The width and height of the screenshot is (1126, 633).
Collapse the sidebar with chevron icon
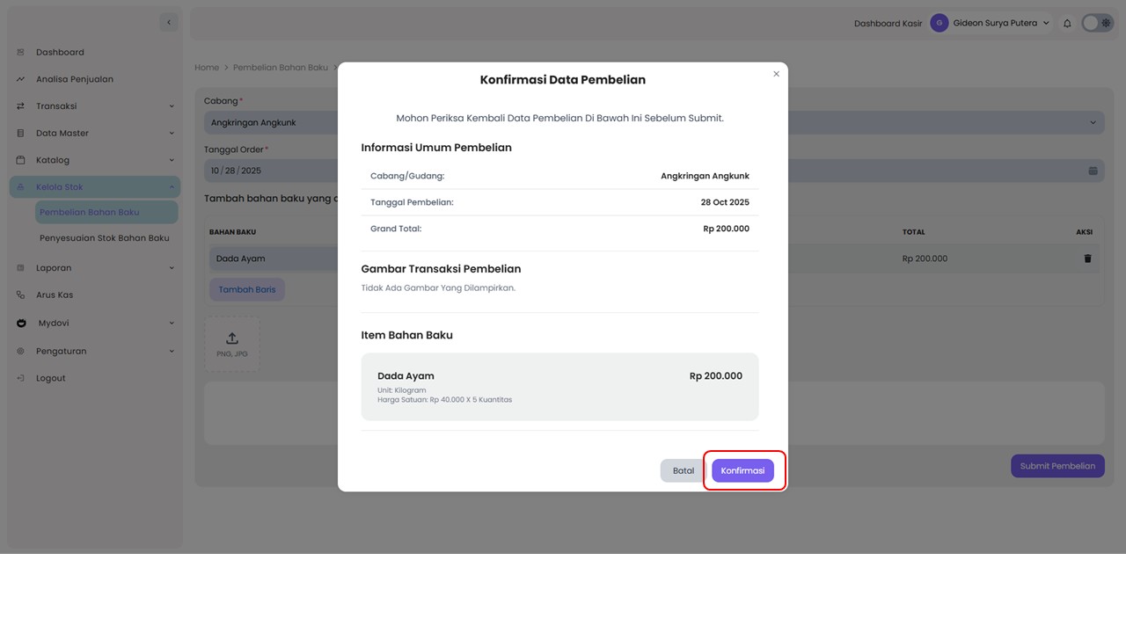point(169,22)
